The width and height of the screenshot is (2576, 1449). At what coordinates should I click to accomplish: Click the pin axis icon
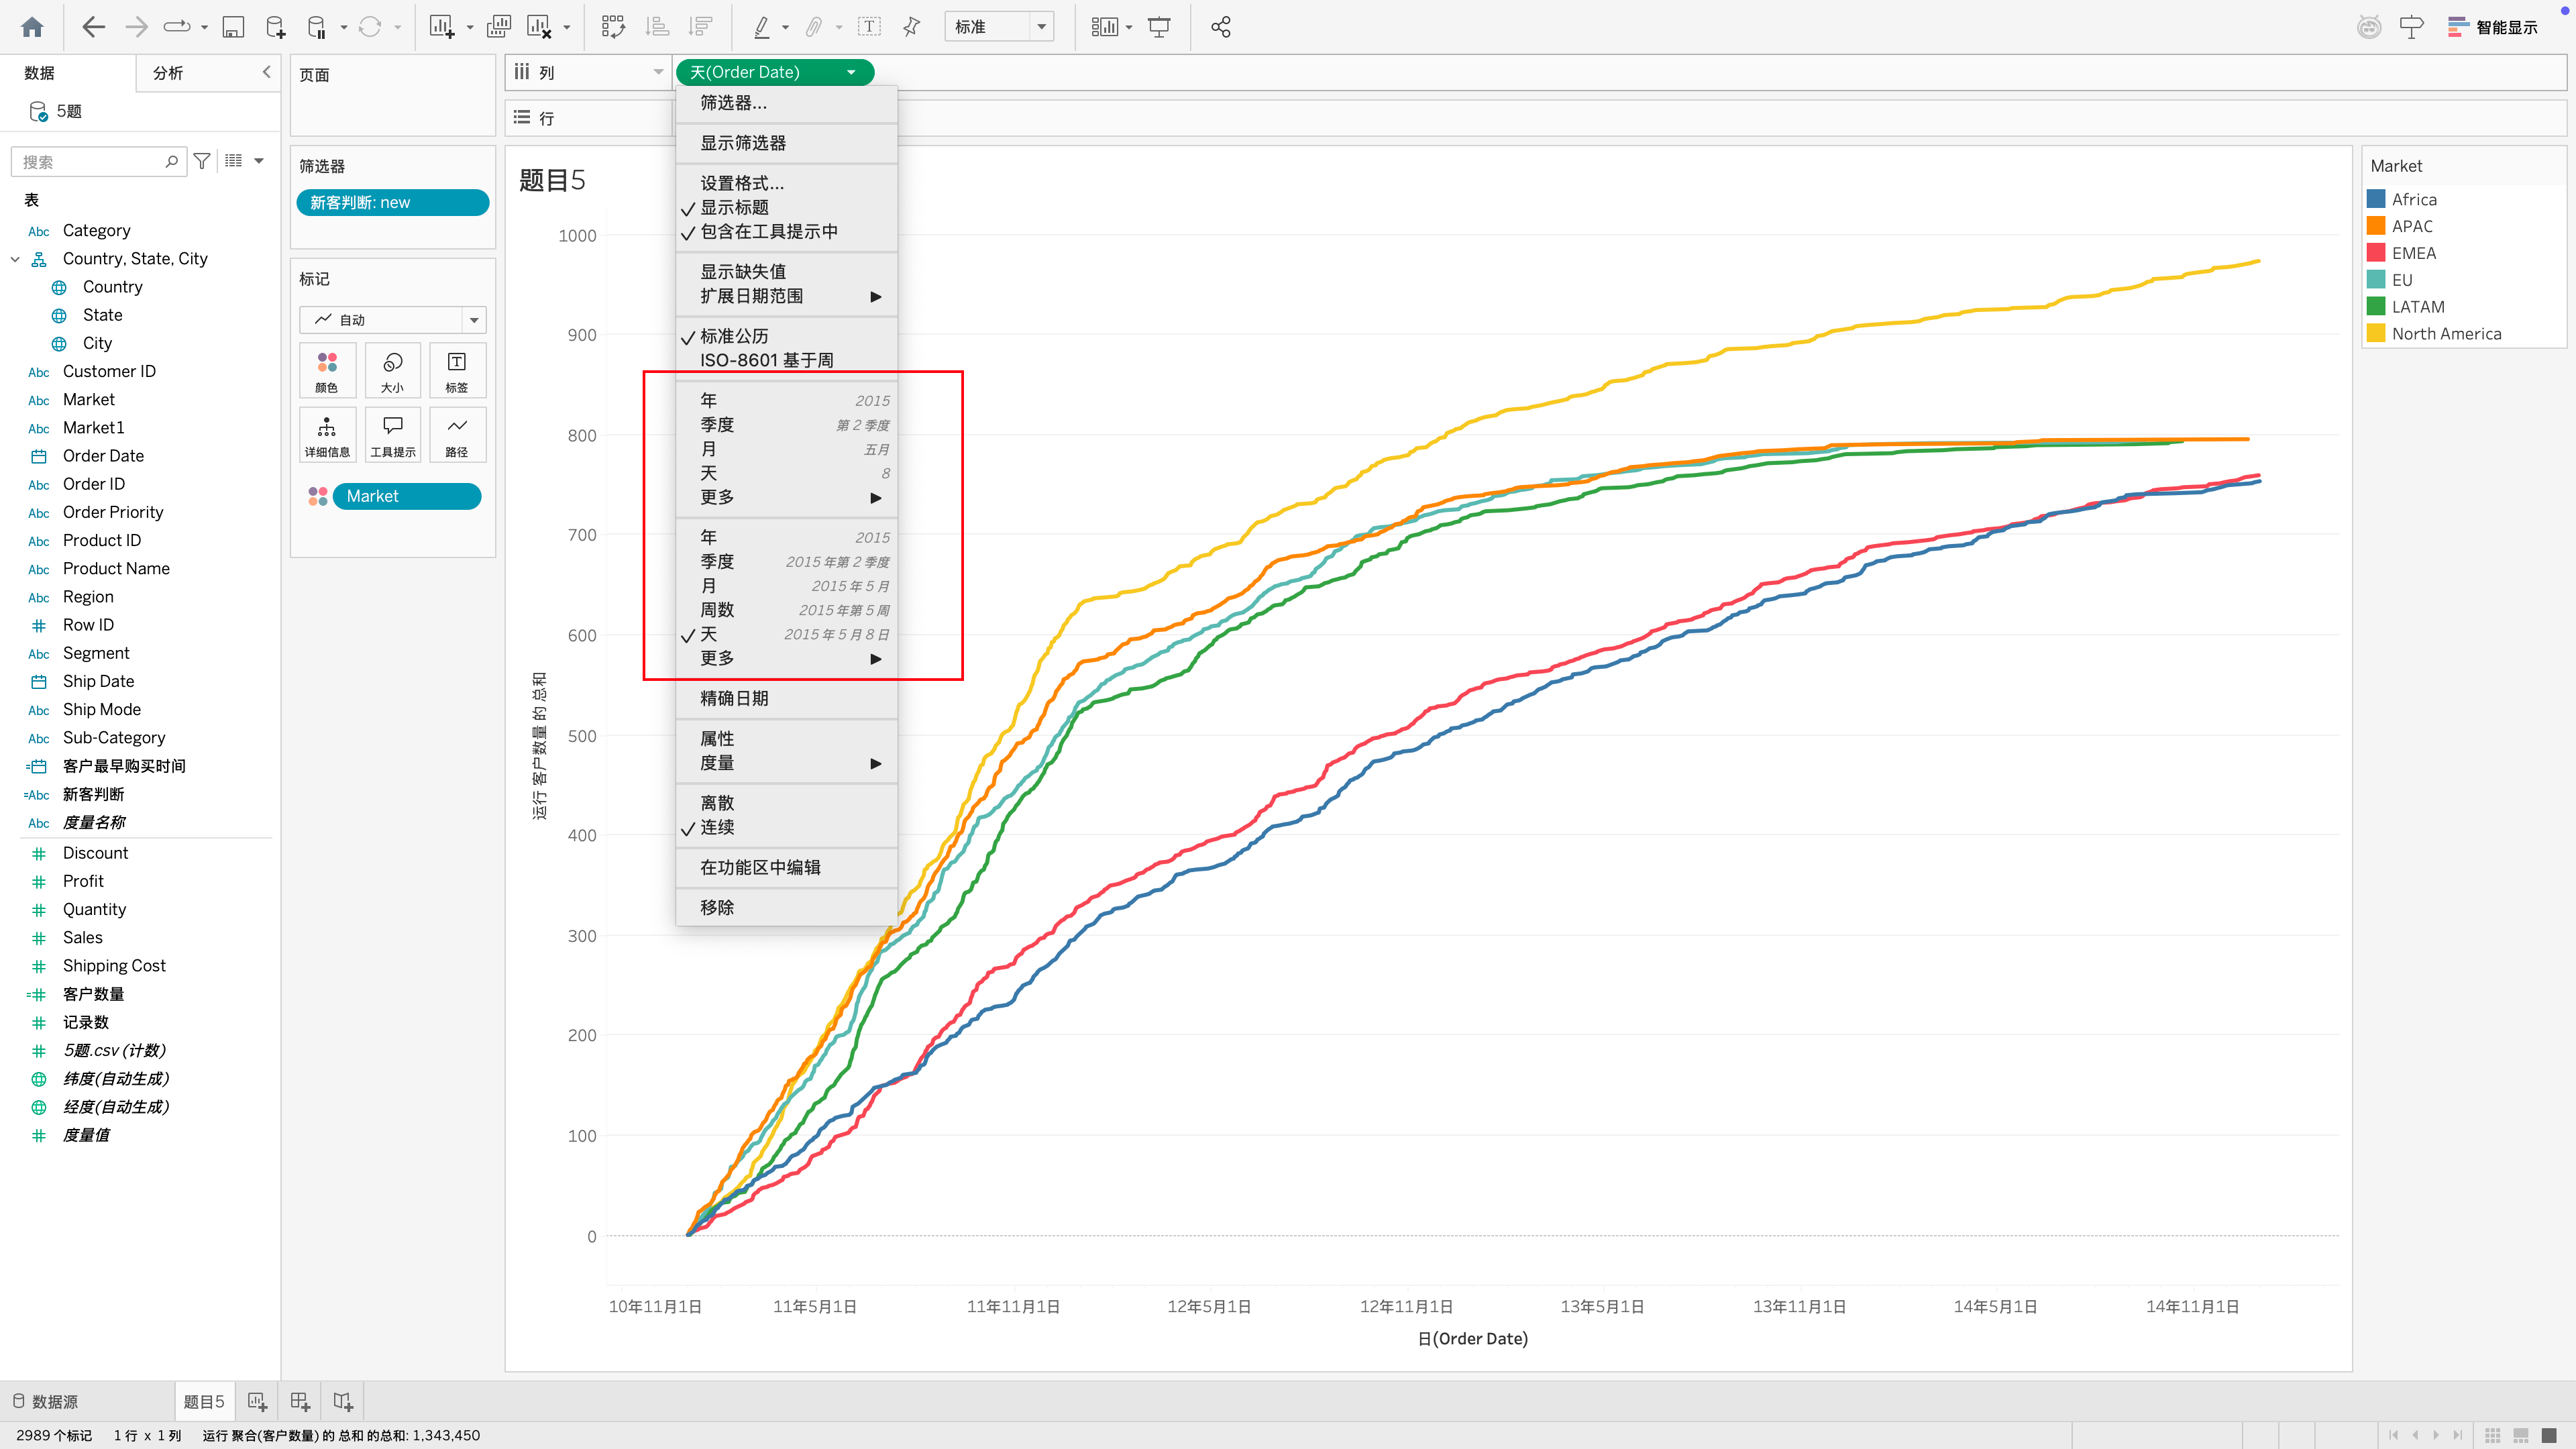911,27
